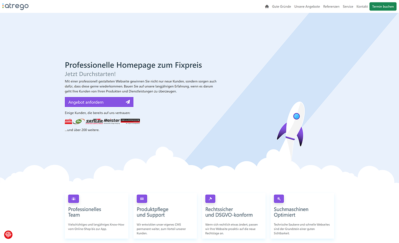The width and height of the screenshot is (399, 243).
Task: Open the Gute Gründe menu item
Action: point(281,7)
